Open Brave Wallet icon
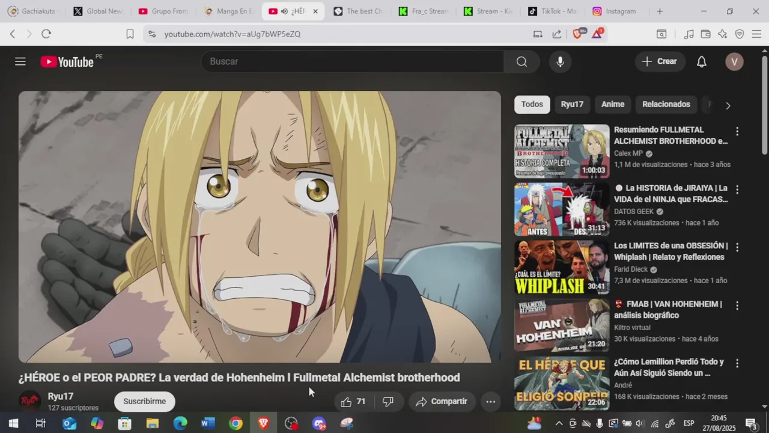 [706, 34]
